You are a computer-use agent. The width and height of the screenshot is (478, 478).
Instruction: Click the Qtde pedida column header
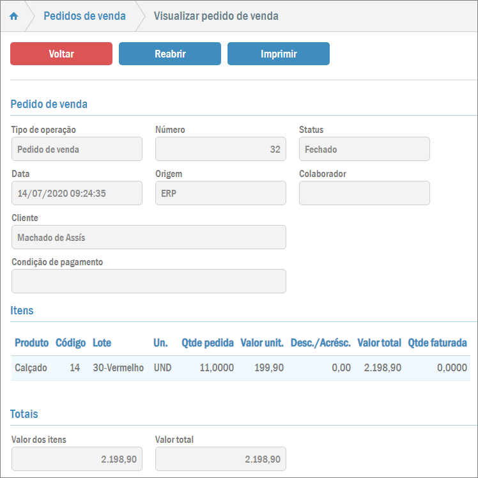(x=208, y=343)
